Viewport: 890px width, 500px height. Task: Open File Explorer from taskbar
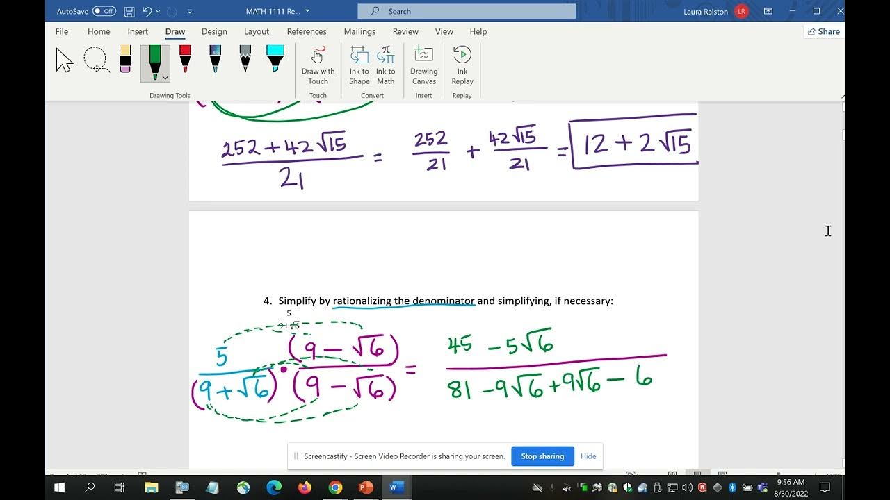point(151,487)
